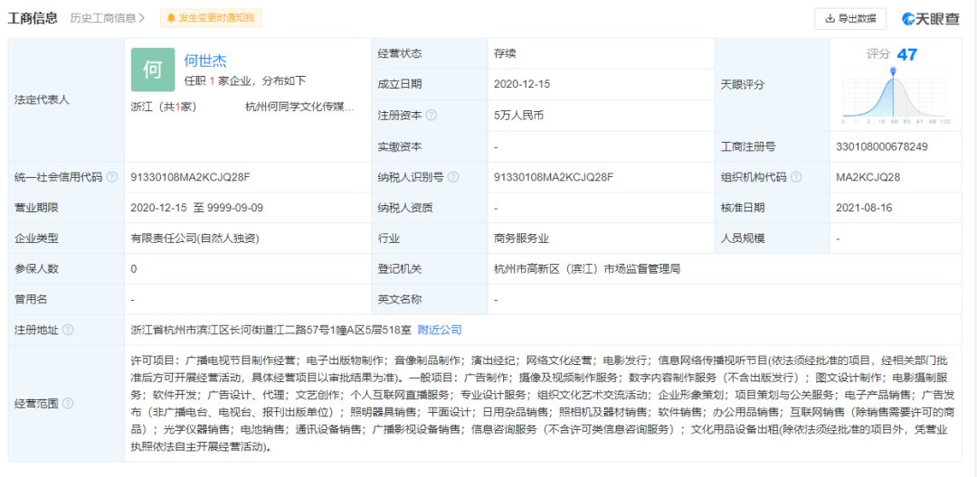Click help icon next to 统一社会信用代码
This screenshot has height=477, width=977.
[111, 177]
